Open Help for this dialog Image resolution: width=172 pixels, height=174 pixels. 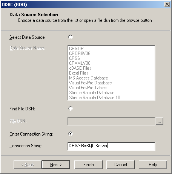click(153, 165)
